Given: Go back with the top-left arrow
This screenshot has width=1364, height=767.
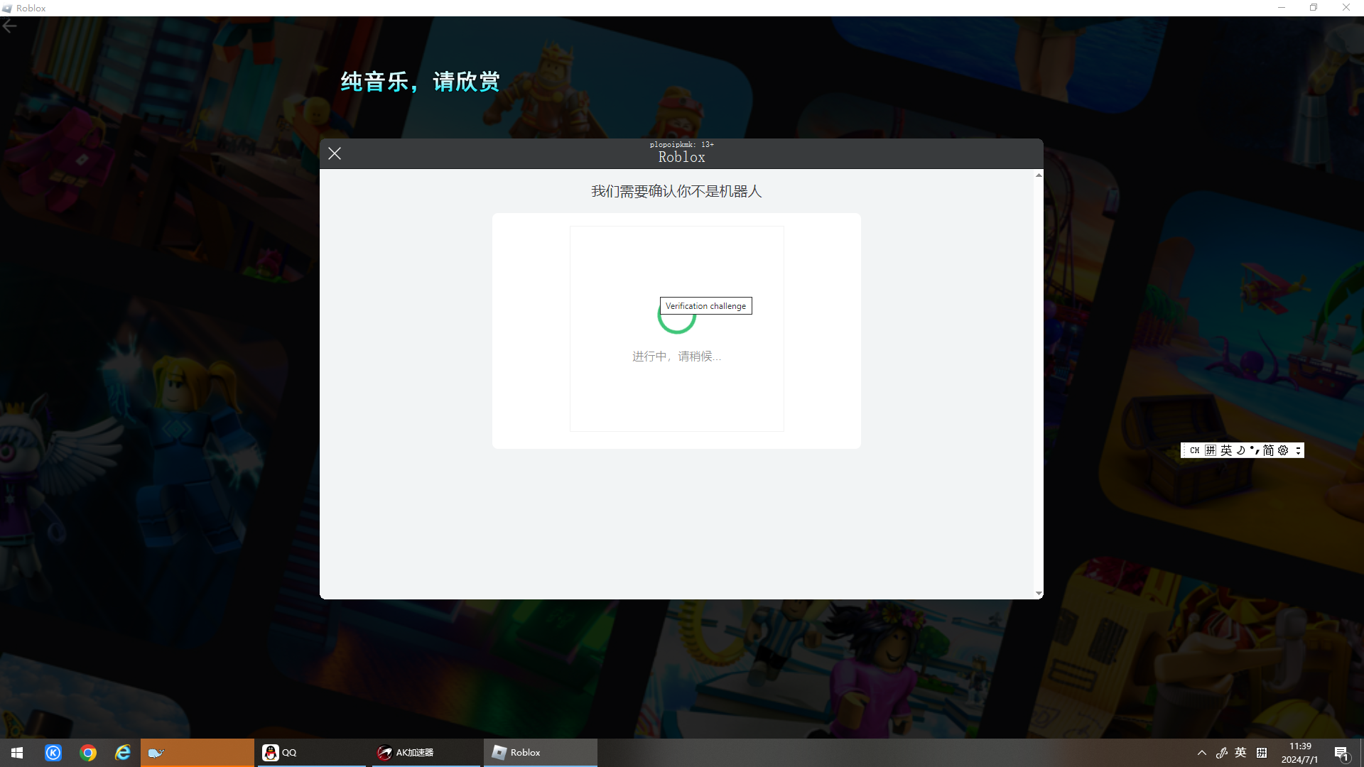Looking at the screenshot, I should 10,26.
